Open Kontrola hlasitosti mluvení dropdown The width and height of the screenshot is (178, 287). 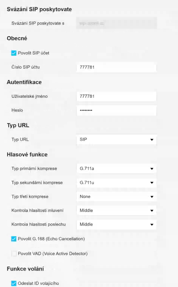pyautogui.click(x=116, y=210)
